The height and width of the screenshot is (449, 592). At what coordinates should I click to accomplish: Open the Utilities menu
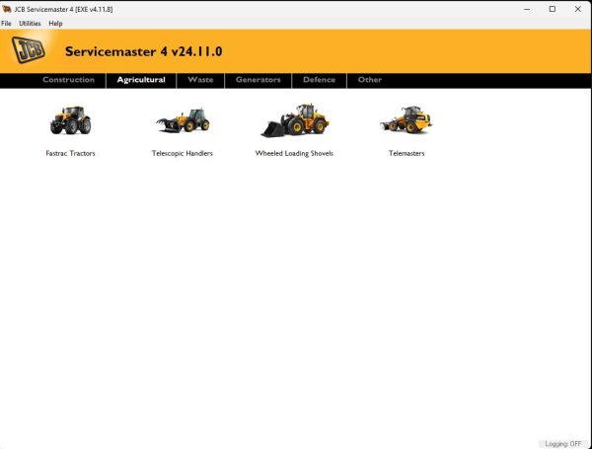30,24
